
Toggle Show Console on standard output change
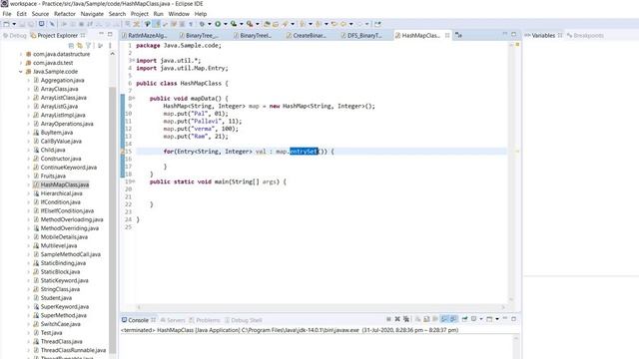click(444, 319)
